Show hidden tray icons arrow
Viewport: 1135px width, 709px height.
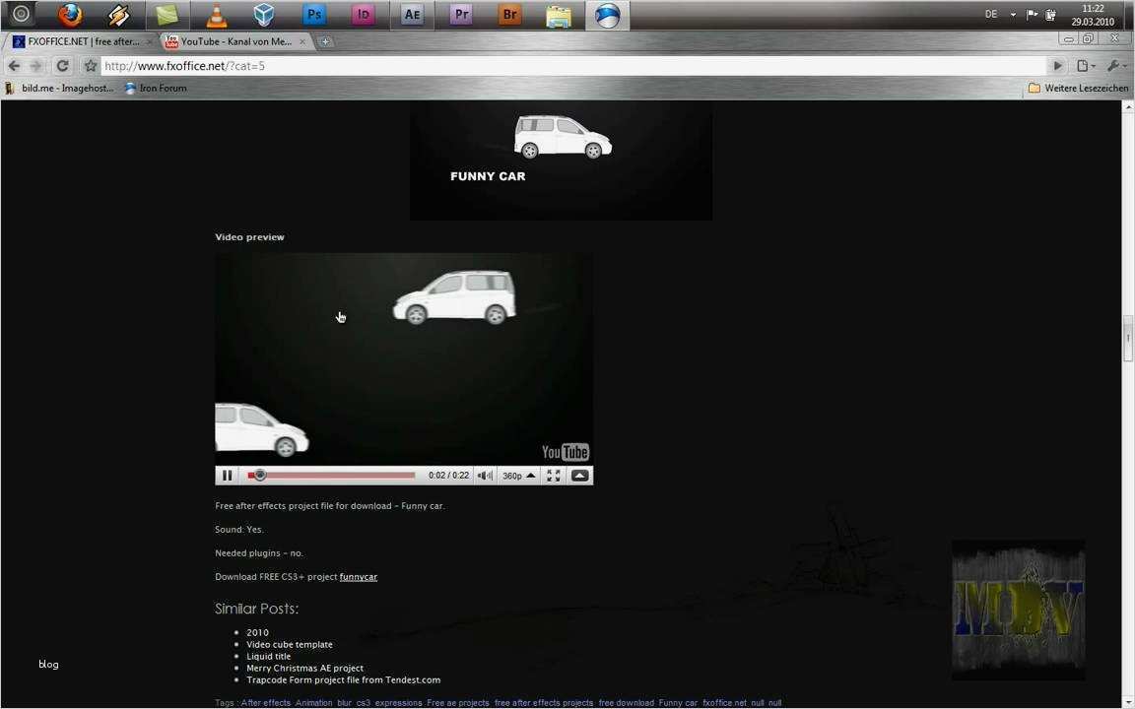[x=1013, y=14]
